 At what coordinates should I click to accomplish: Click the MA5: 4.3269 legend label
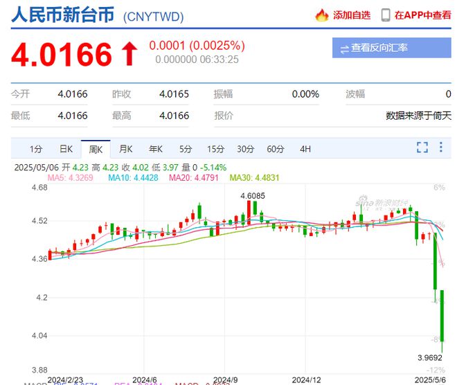click(x=70, y=178)
